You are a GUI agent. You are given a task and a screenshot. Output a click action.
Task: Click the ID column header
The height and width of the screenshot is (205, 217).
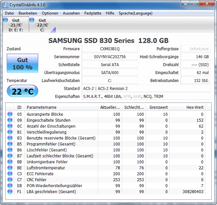[x=19, y=107]
